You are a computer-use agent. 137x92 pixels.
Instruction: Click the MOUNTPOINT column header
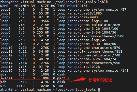[78, 6]
